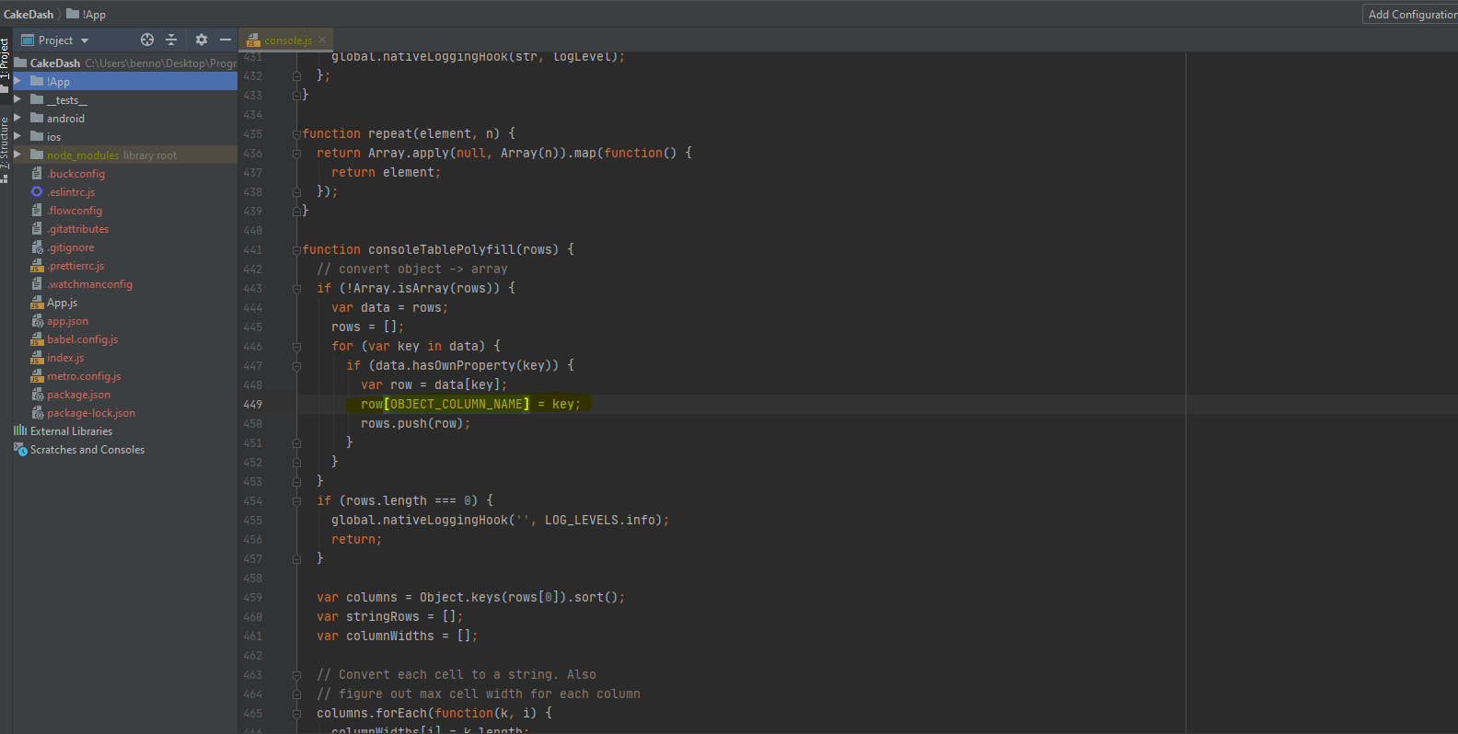
Task: Click the Scratches and Consoles icon
Action: tap(20, 449)
